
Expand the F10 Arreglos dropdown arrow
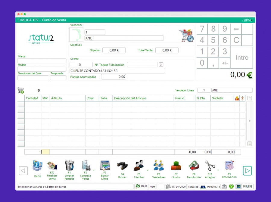pos(218,170)
